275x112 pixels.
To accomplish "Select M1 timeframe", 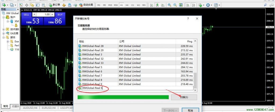I will [x=99, y=5].
